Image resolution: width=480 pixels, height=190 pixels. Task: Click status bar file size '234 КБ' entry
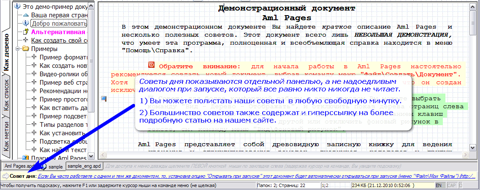coord(393,185)
